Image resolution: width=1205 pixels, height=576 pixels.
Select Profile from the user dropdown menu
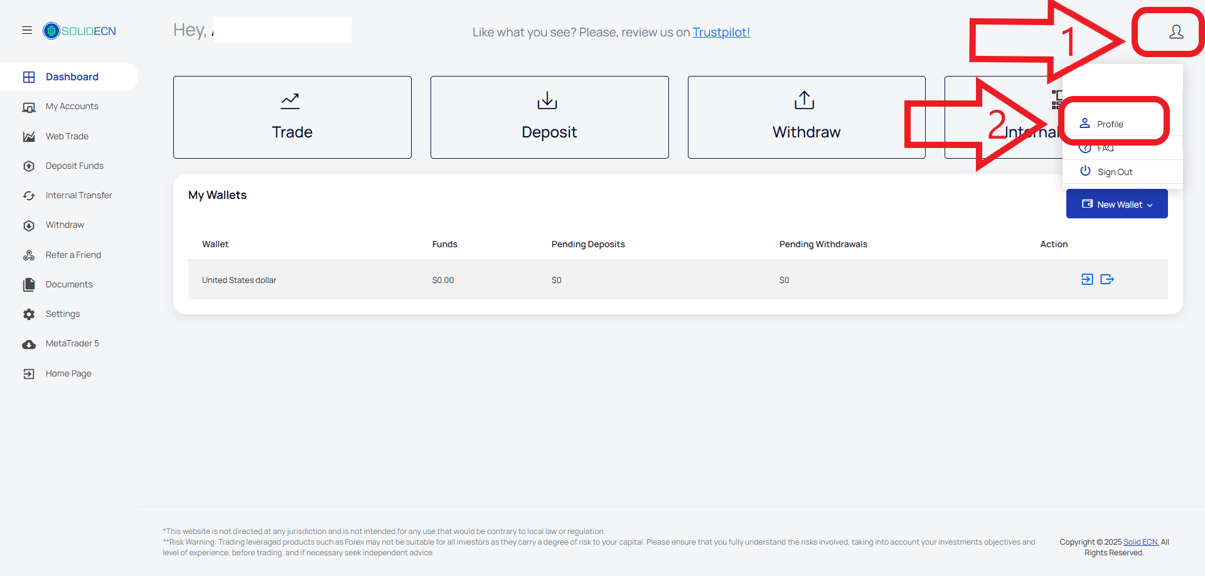[x=1110, y=124]
